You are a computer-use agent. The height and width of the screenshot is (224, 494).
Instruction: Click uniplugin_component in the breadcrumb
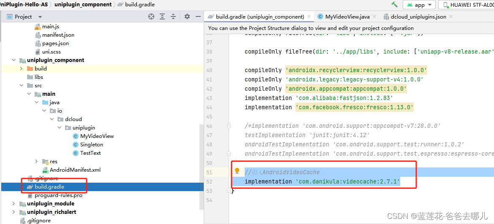pyautogui.click(x=83, y=4)
